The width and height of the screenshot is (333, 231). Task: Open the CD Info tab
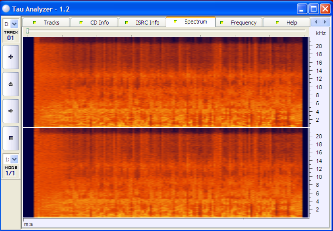pos(94,23)
